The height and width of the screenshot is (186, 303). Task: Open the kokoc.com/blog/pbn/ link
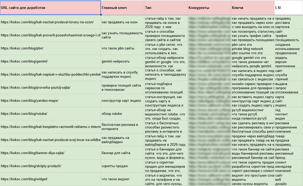[22, 48]
